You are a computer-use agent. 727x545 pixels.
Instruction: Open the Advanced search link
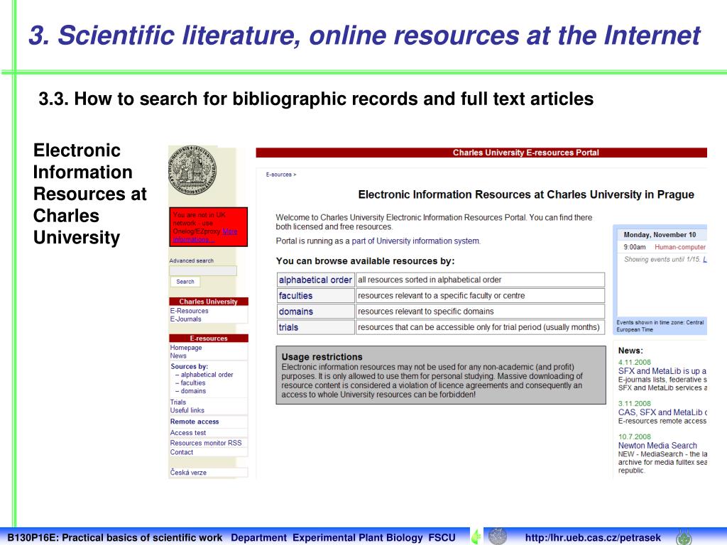[192, 260]
